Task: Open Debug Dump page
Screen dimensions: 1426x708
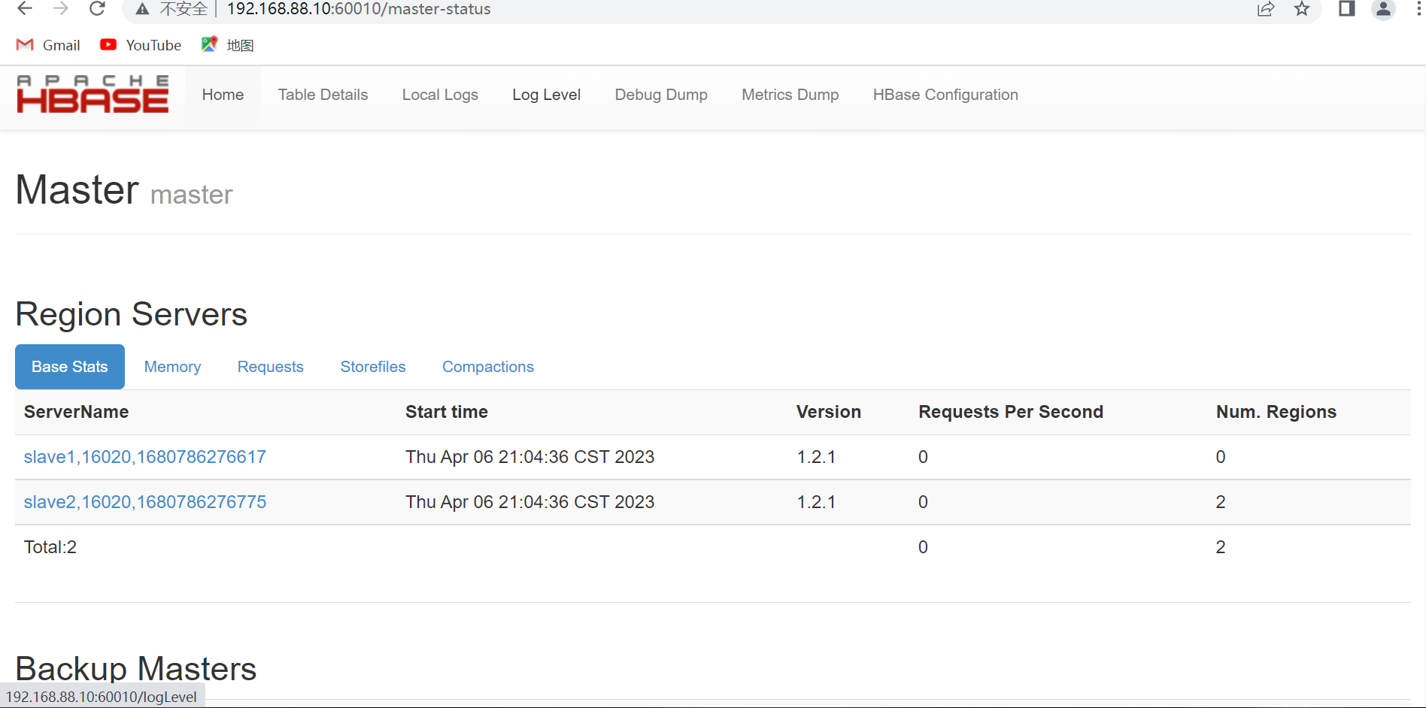Action: 661,95
